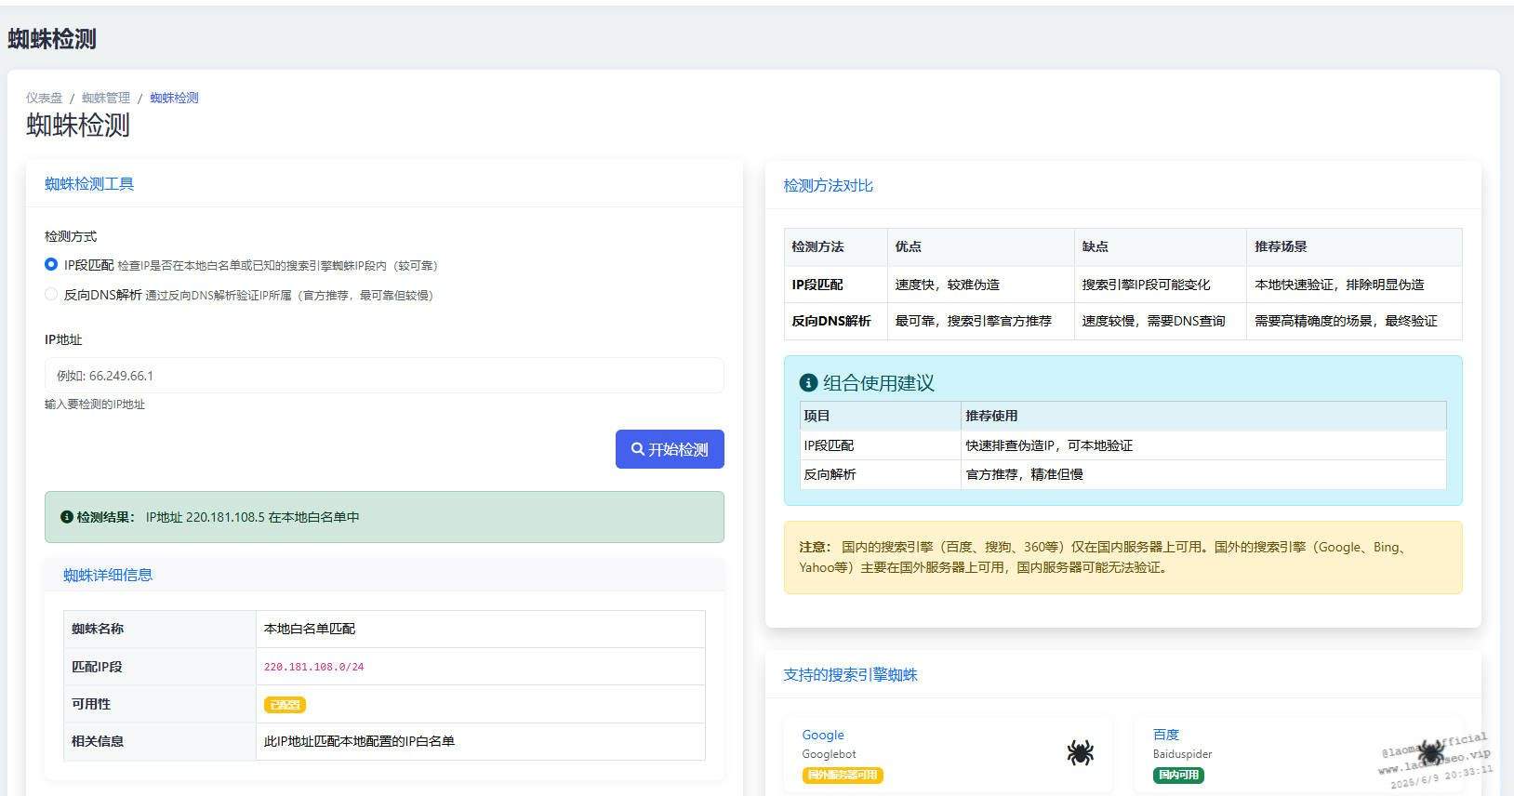Screen dimensions: 1514x796
Task: Click the 官方推荐，精准但慢 cell
Action: click(x=1203, y=474)
